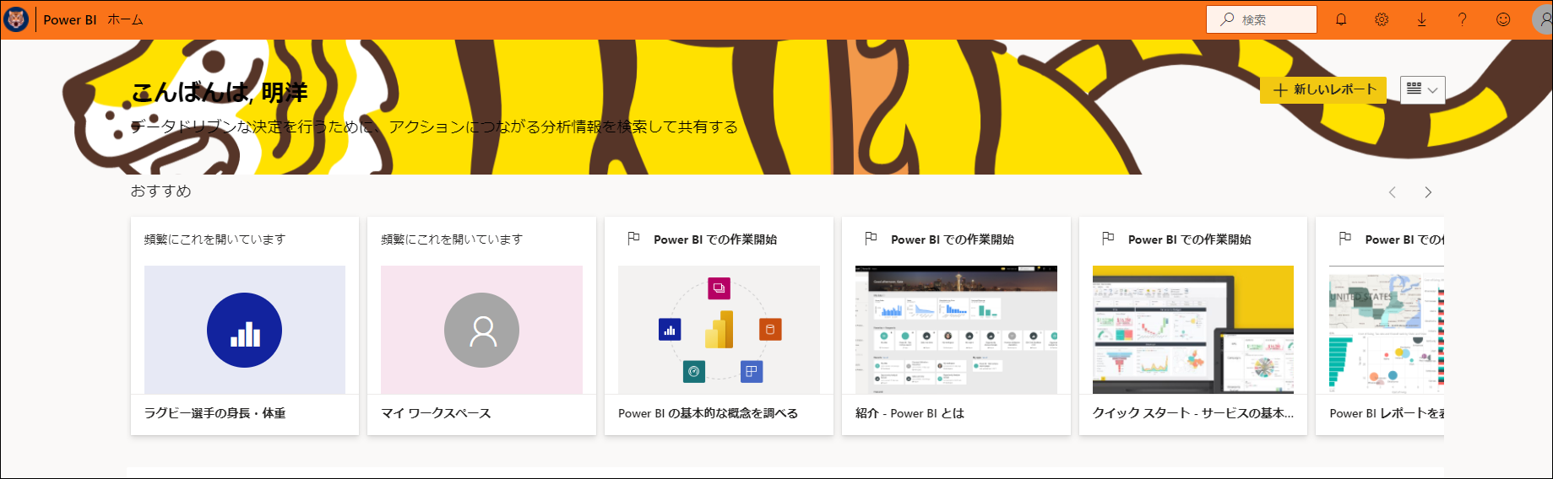The width and height of the screenshot is (1553, 479).
Task: Click the おすすめ section heading
Action: (x=160, y=191)
